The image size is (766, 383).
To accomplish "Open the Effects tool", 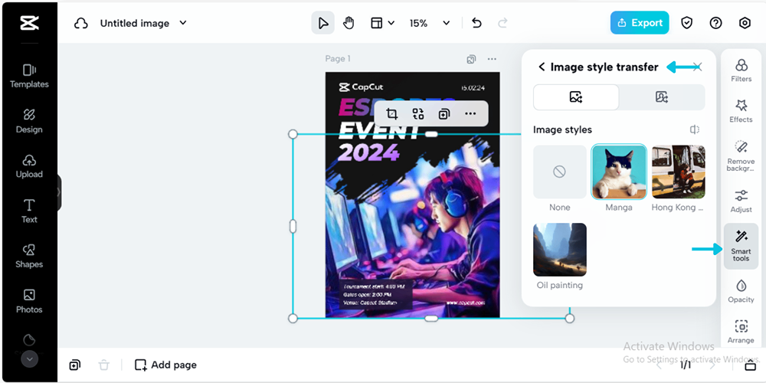I will click(741, 111).
